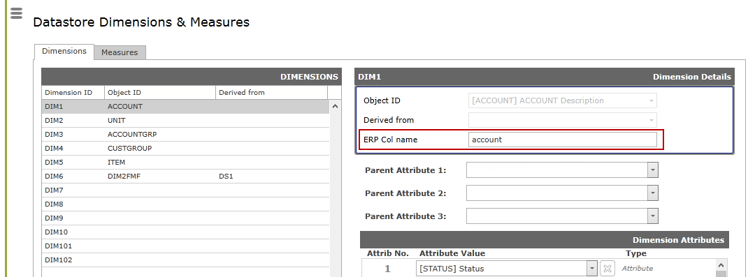Select the DIM1 ACCOUNT row
The height and width of the screenshot is (277, 755).
click(185, 106)
